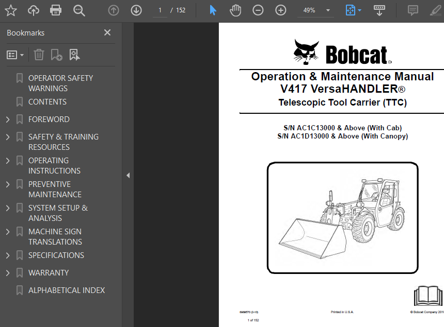Image resolution: width=444 pixels, height=327 pixels.
Task: Expand the FOREWORD bookmark chevron
Action: coord(8,119)
